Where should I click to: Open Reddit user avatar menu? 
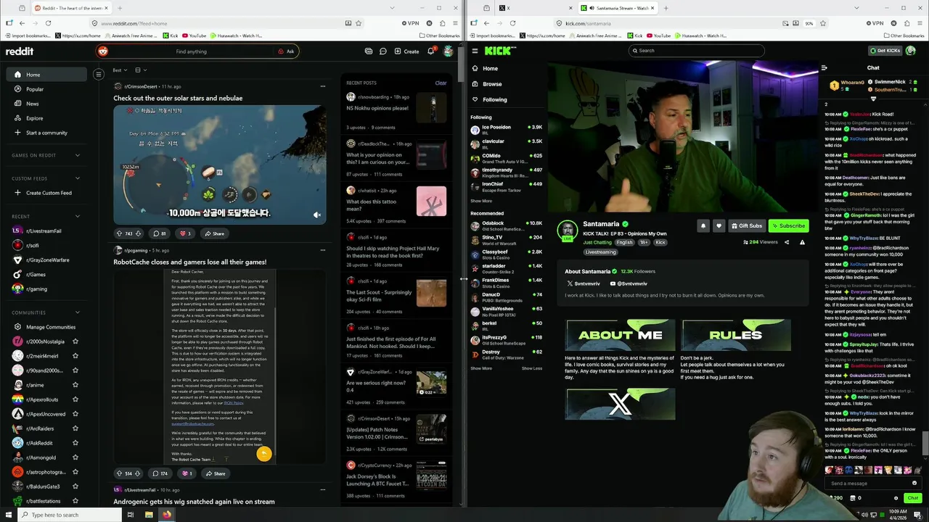pyautogui.click(x=449, y=51)
